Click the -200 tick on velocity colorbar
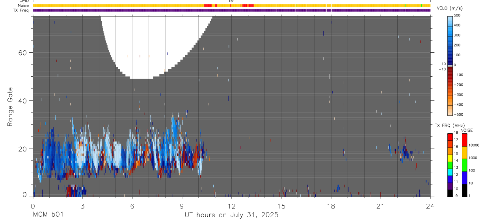484x223 pixels. pos(458,85)
